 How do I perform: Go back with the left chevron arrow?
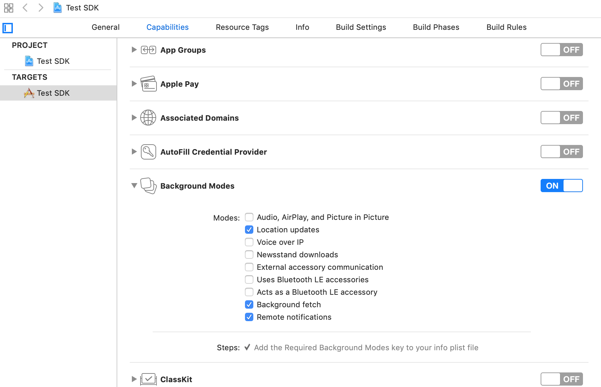point(25,8)
